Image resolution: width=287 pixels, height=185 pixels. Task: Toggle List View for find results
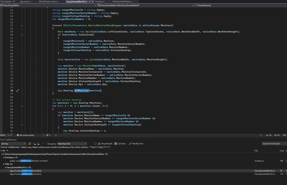click(120, 144)
